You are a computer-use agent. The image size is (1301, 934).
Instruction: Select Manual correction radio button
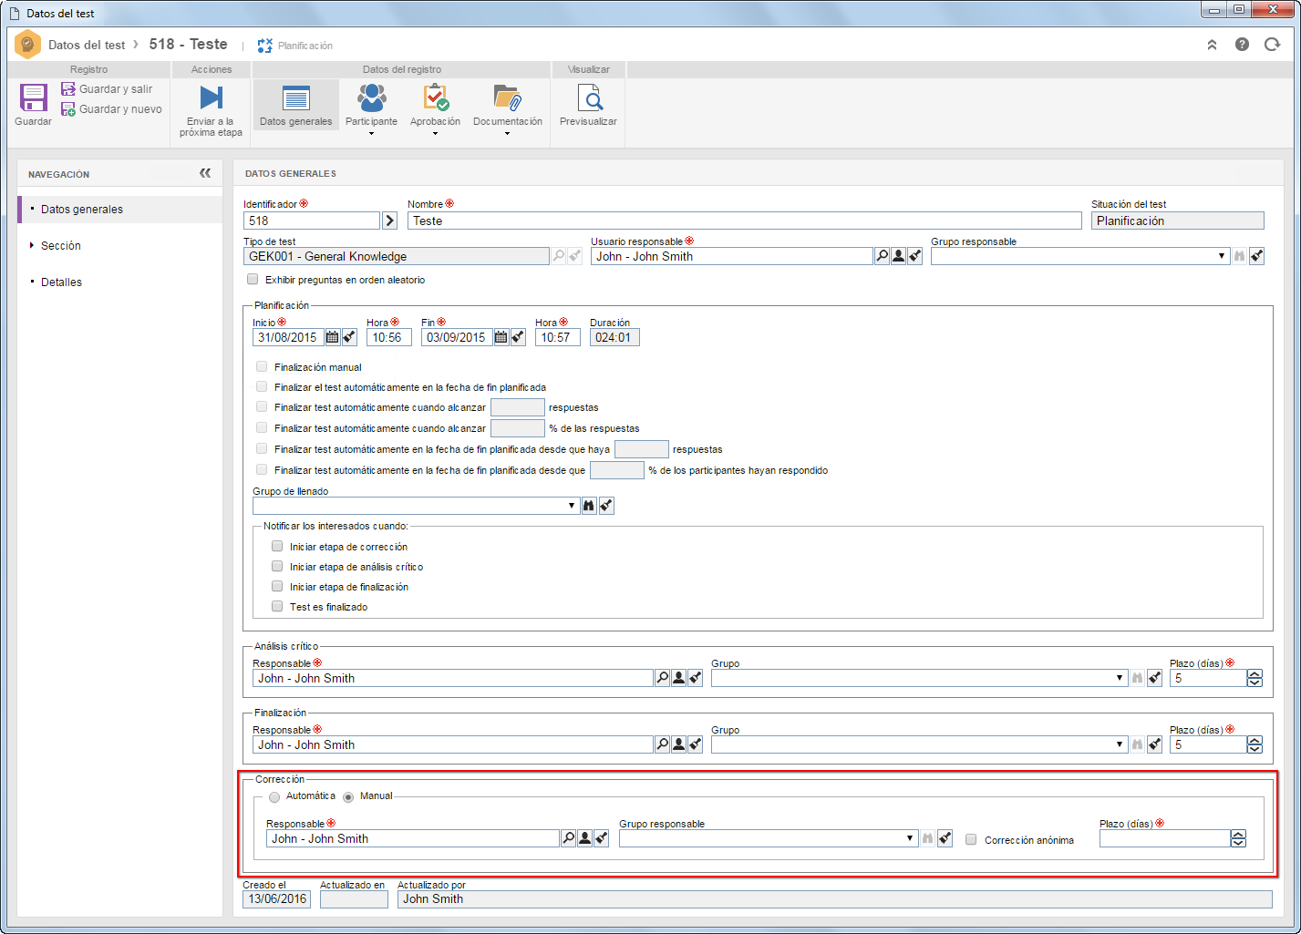(x=348, y=797)
